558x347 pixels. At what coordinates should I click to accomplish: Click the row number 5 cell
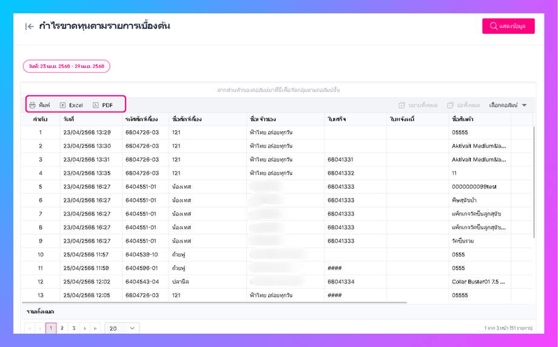pos(40,186)
